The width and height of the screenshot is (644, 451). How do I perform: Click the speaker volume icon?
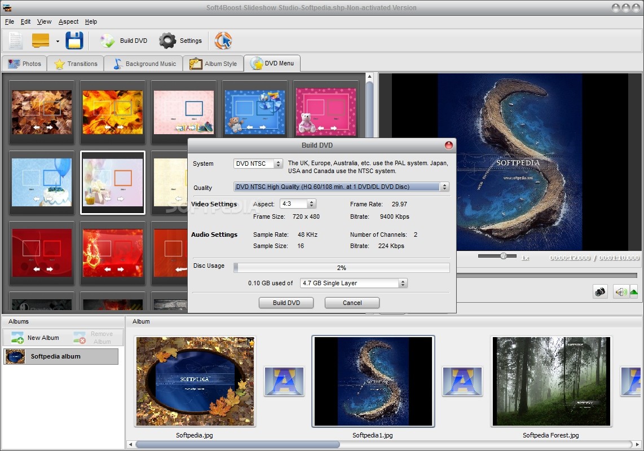tap(620, 292)
